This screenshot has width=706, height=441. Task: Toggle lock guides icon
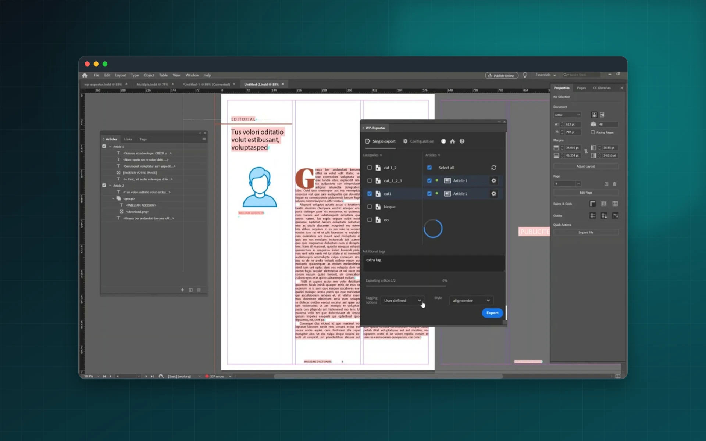[x=604, y=216]
